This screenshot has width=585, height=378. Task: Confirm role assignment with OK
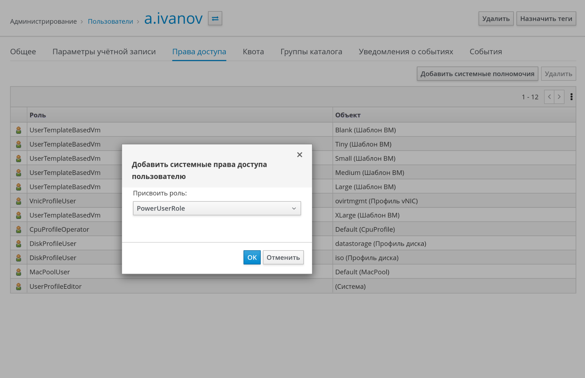pyautogui.click(x=252, y=257)
